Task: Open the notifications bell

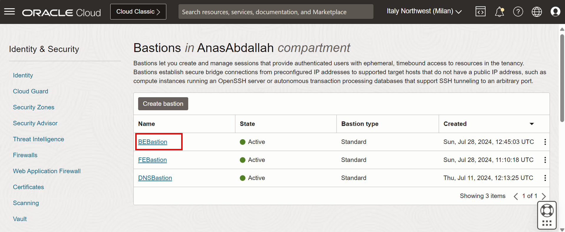Action: (x=499, y=12)
